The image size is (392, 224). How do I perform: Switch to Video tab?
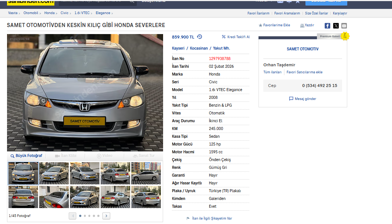[105, 156]
